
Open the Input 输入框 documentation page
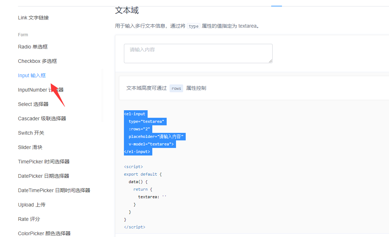point(31,75)
